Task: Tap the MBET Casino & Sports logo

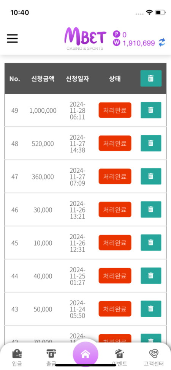Action: (x=85, y=39)
